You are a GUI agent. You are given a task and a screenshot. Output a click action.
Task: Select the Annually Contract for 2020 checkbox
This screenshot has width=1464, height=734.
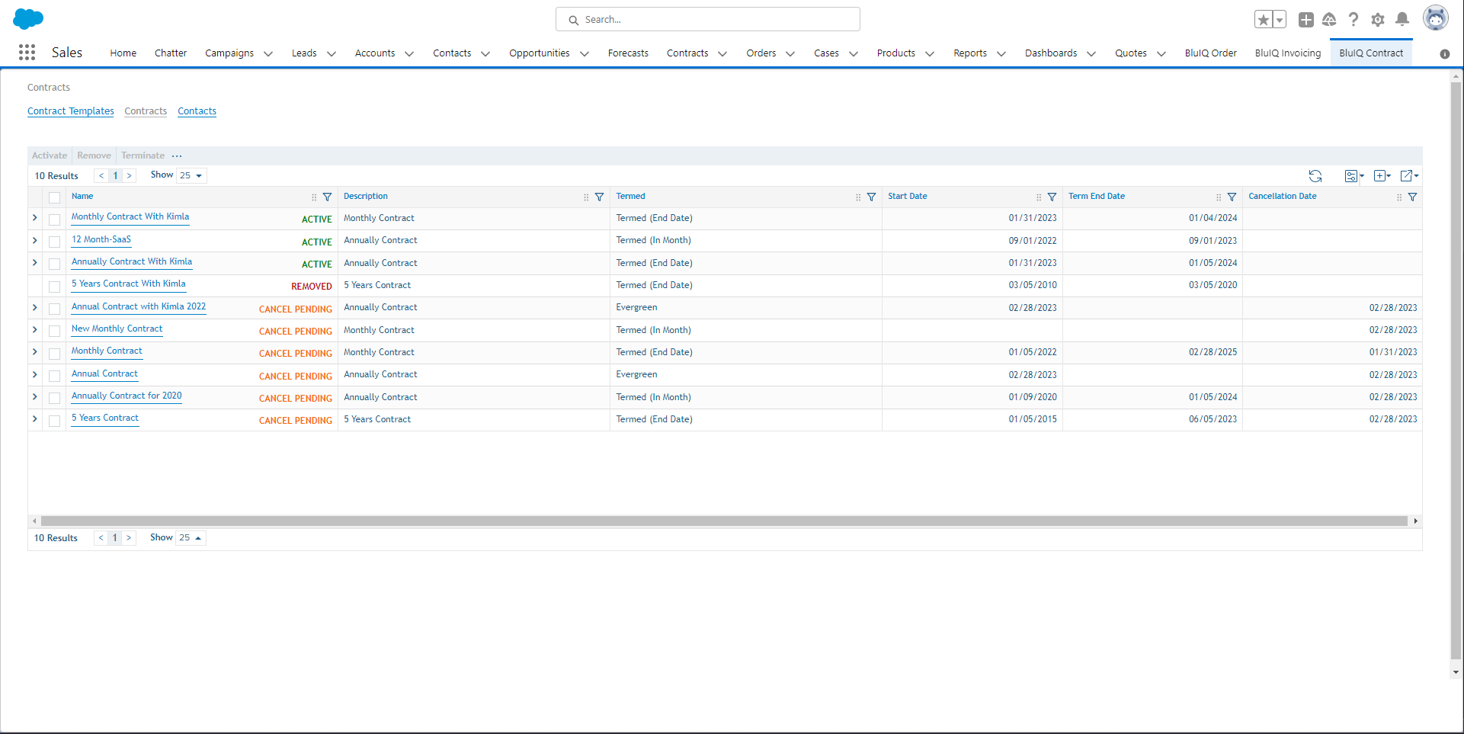(54, 398)
